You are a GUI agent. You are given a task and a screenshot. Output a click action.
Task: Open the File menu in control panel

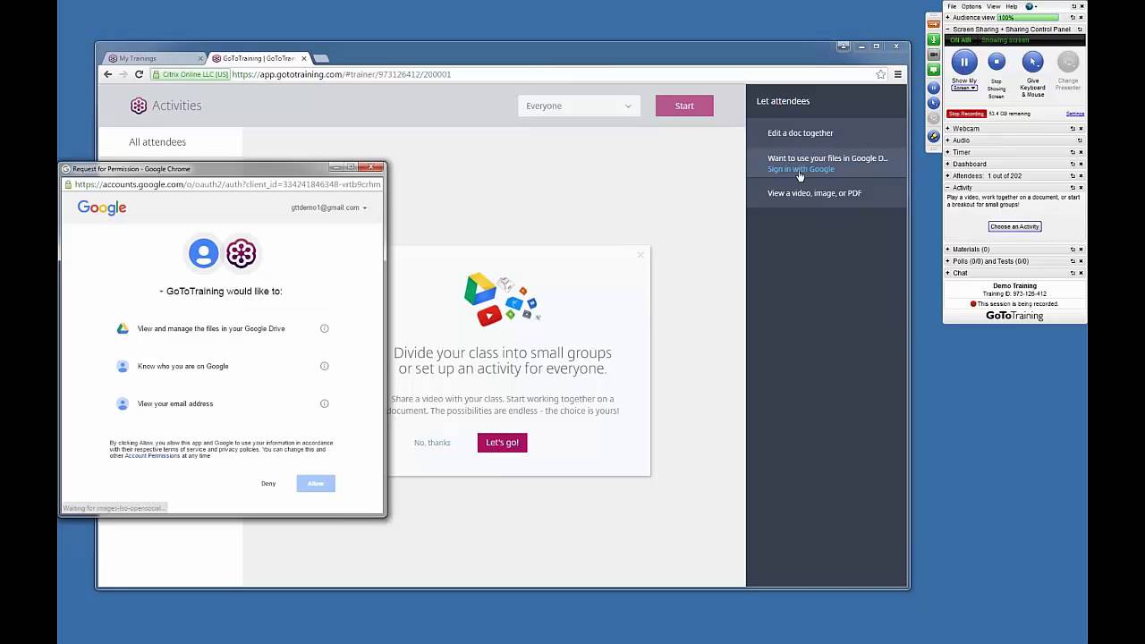tap(952, 6)
